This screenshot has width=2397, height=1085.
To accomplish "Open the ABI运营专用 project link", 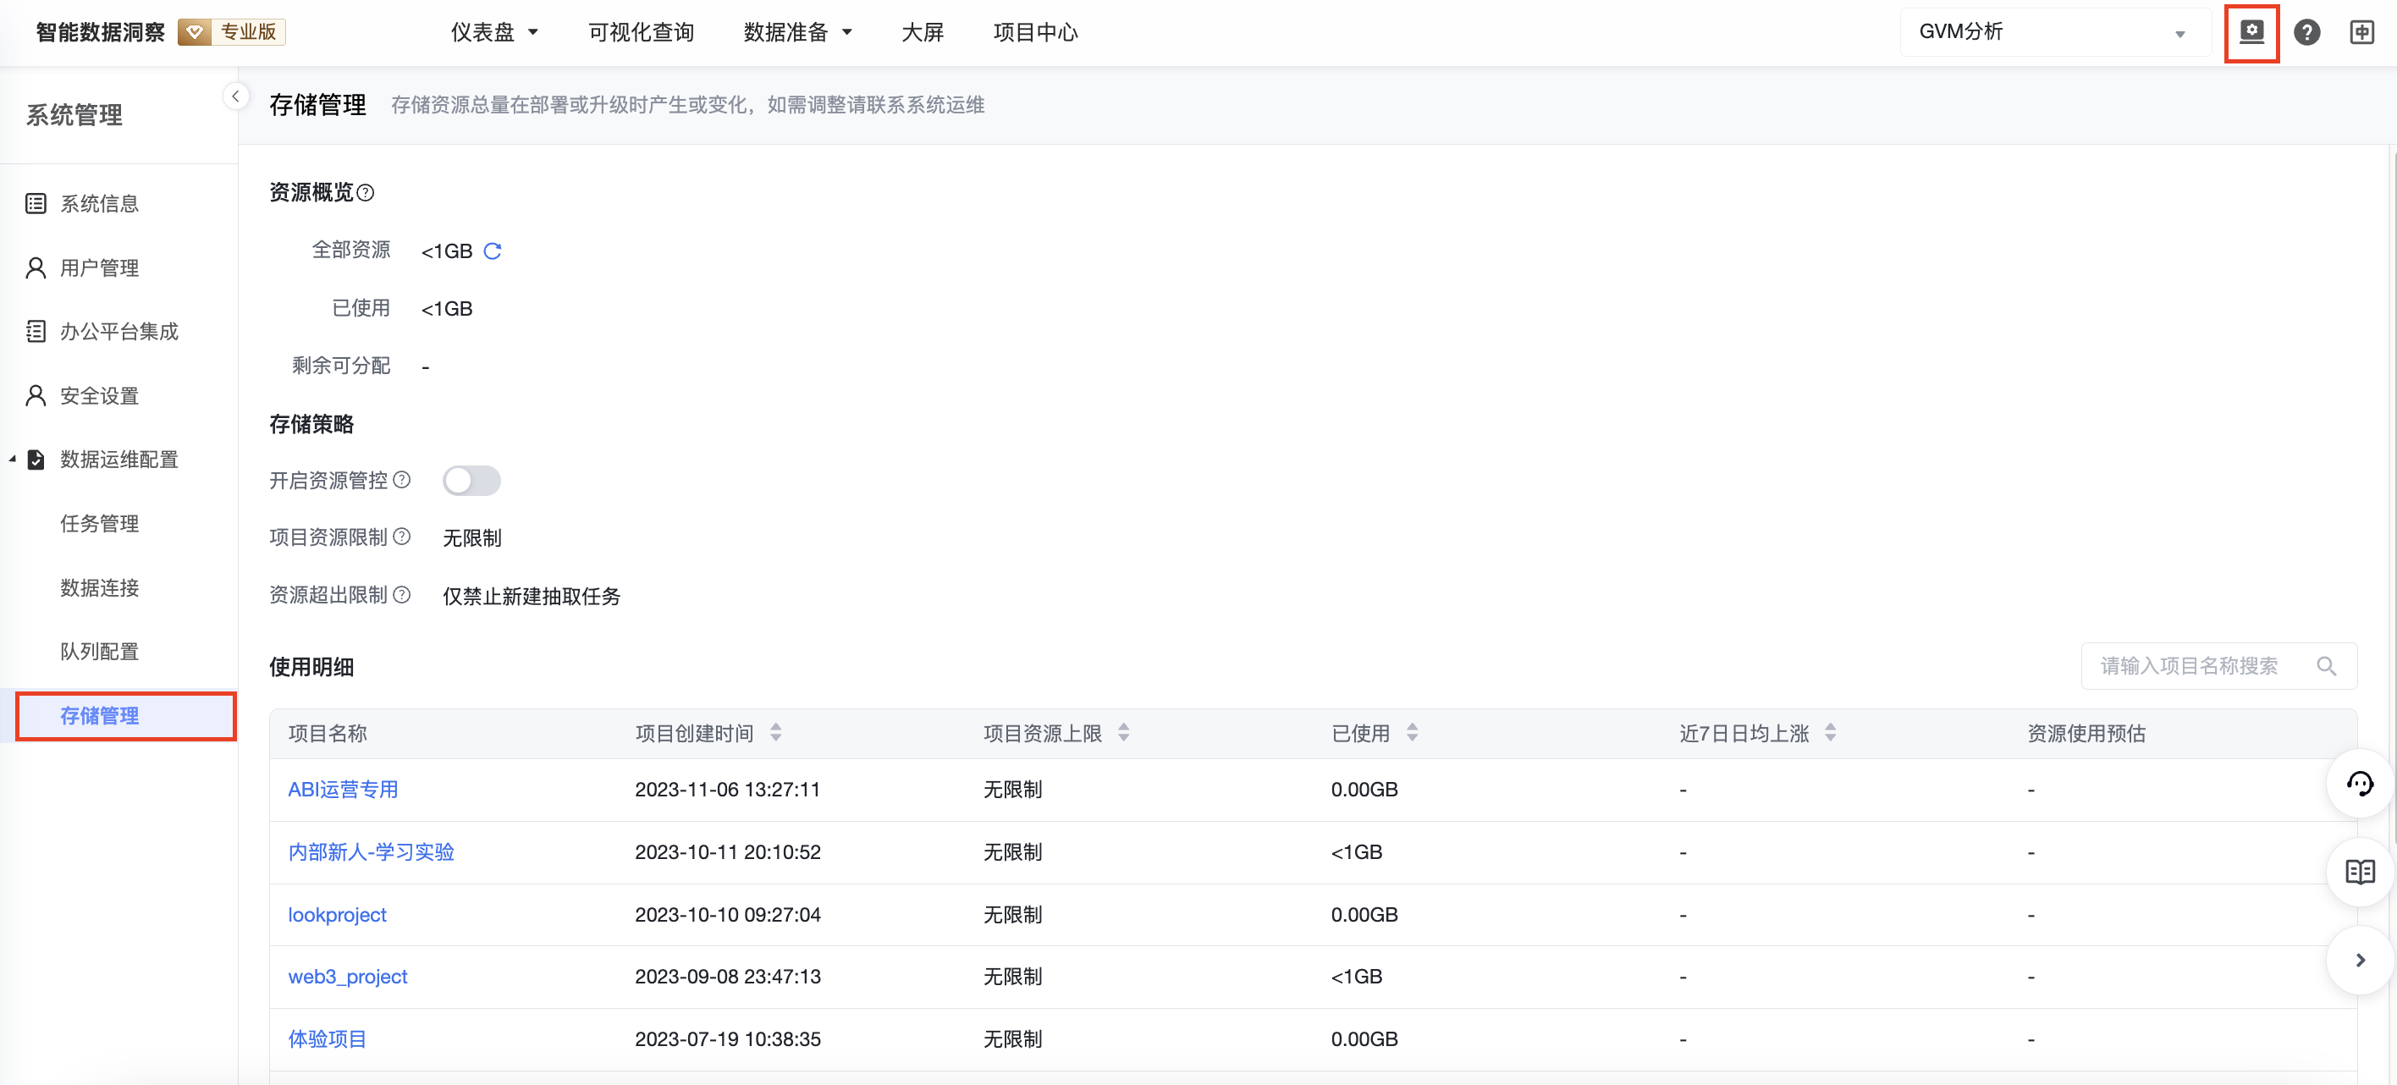I will [x=343, y=790].
